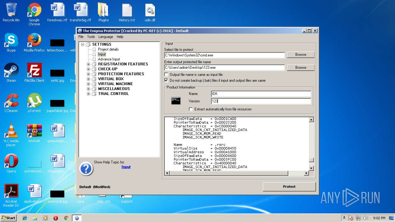Expand CHECK-UP tree node
This screenshot has height=222, width=395.
pos(89,69)
